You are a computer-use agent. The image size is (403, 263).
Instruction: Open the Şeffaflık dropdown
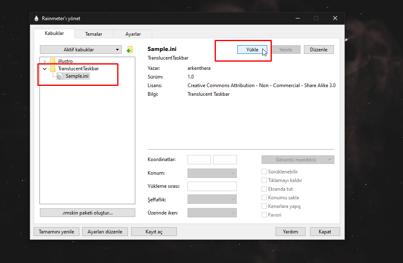212,199
